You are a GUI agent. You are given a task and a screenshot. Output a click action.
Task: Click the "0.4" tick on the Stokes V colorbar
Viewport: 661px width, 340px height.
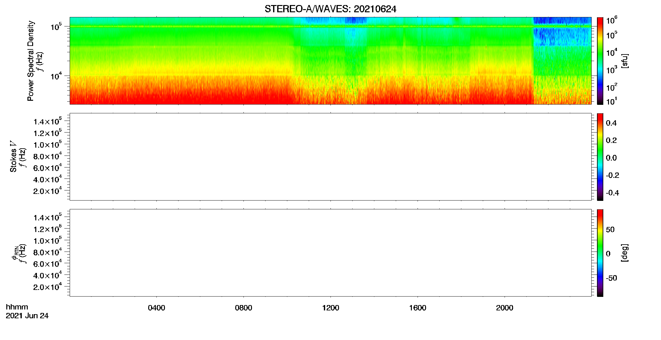coord(611,123)
